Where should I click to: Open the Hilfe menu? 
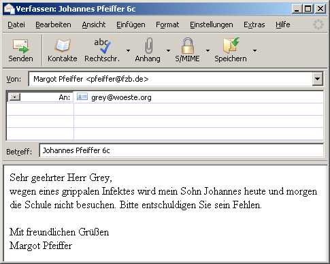[283, 24]
